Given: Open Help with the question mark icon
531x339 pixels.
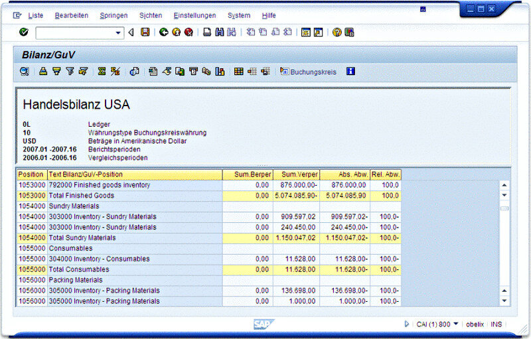Looking at the screenshot, I should (337, 32).
